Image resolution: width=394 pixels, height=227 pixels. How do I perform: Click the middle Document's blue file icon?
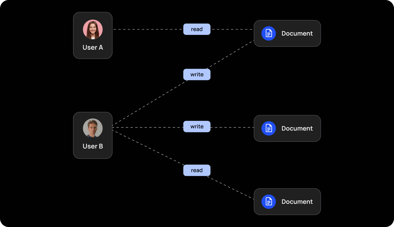coord(268,128)
